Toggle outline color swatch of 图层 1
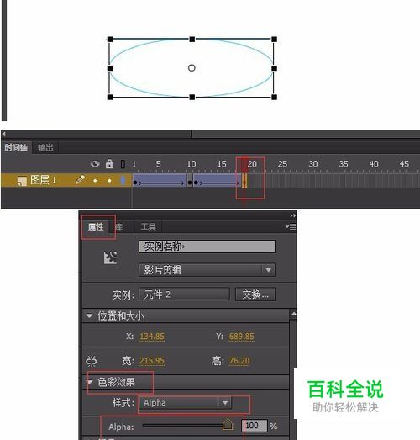This screenshot has height=440, width=420. 123,180
